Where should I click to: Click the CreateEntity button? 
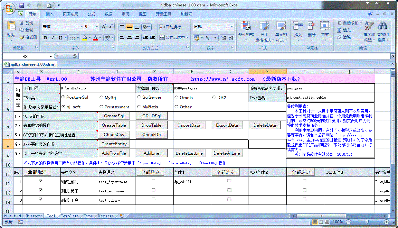pyautogui.click(x=114, y=144)
